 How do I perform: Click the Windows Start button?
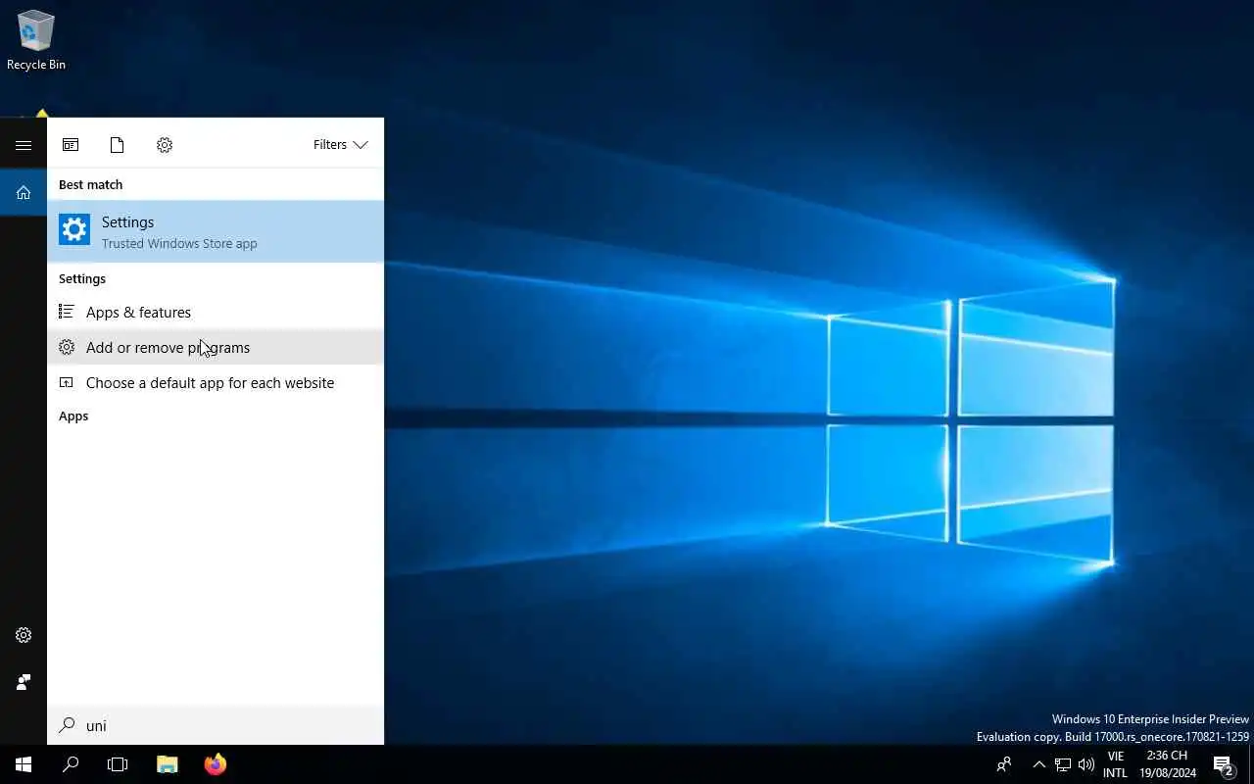[x=24, y=764]
